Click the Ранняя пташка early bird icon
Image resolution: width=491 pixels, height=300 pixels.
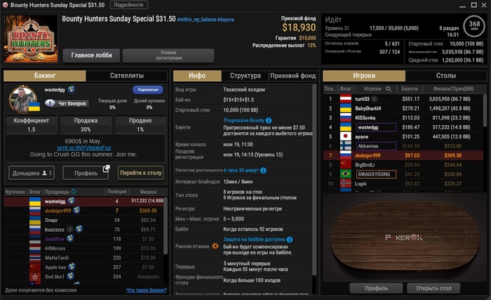pyautogui.click(x=215, y=246)
